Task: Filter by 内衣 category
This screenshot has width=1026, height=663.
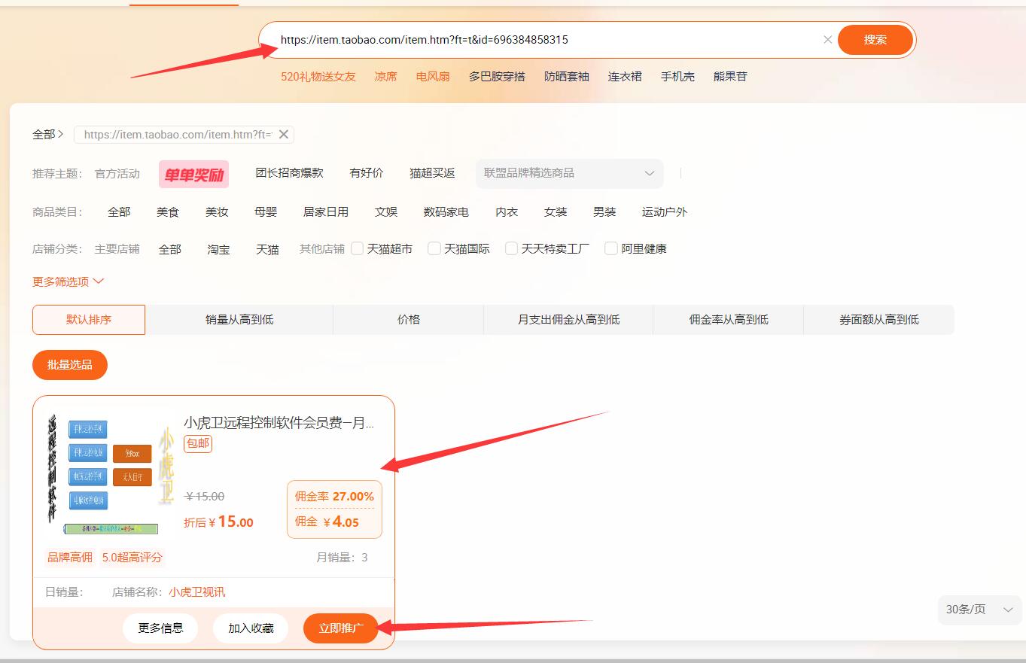Action: [507, 212]
